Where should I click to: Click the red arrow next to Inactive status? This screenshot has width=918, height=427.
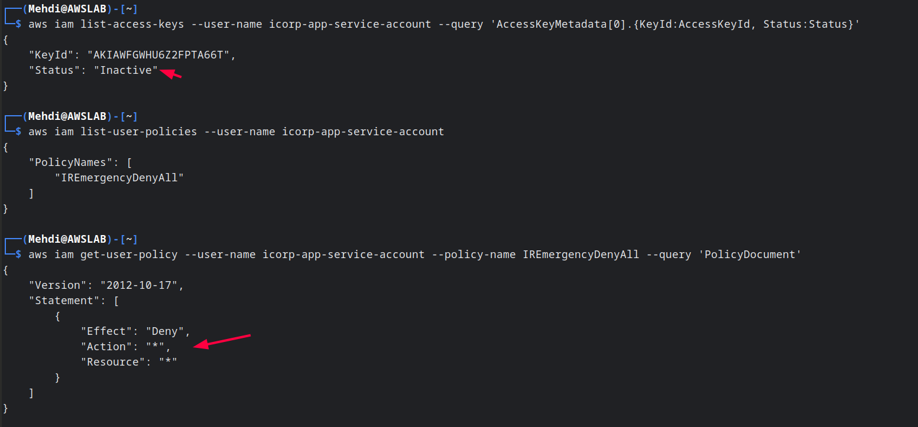point(171,74)
